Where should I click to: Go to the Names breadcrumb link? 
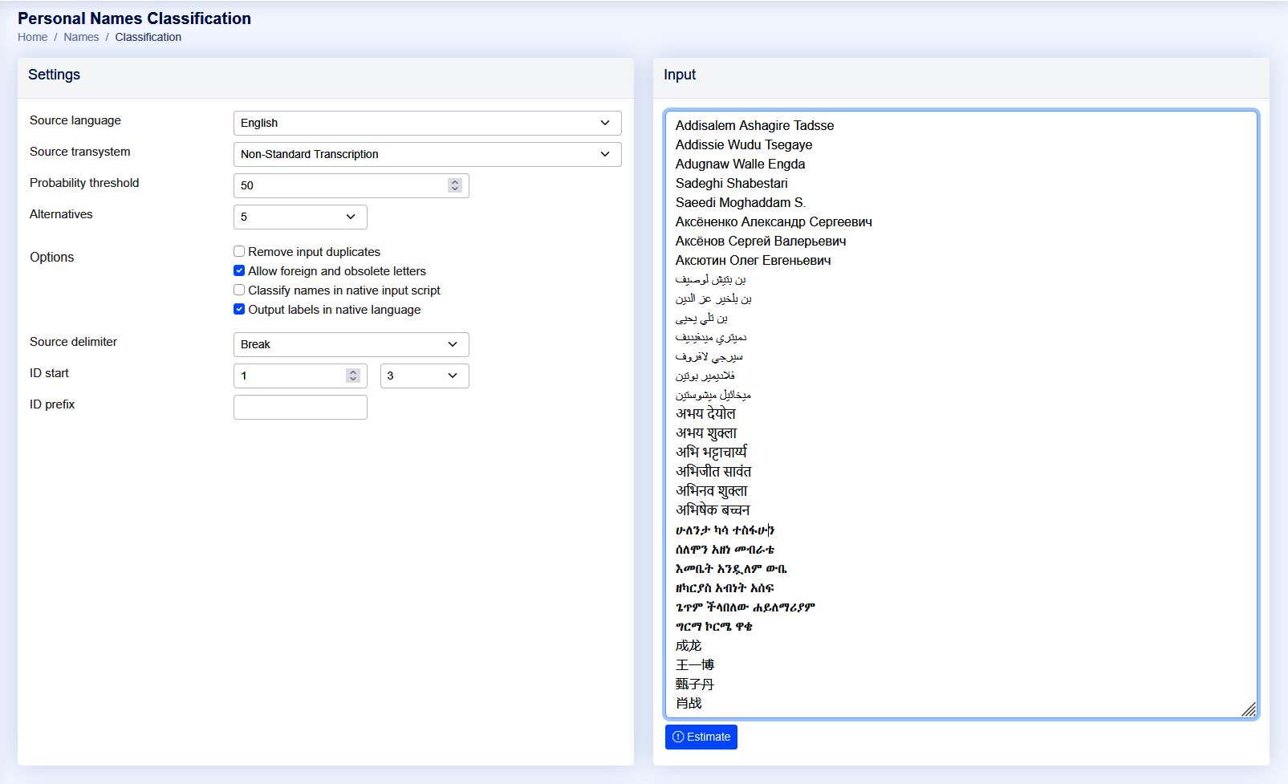tap(81, 37)
